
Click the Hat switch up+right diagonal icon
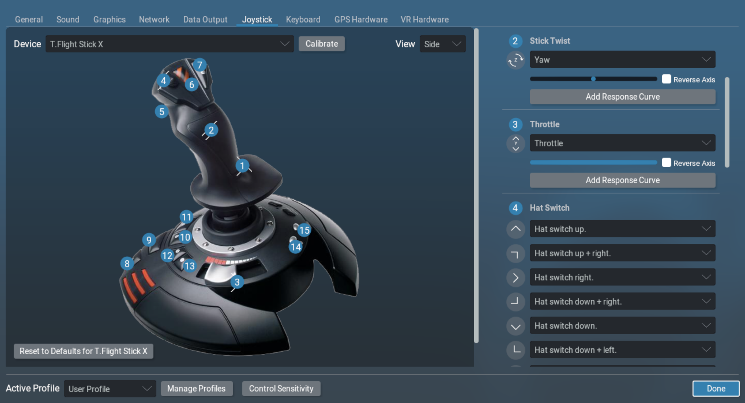[516, 253]
